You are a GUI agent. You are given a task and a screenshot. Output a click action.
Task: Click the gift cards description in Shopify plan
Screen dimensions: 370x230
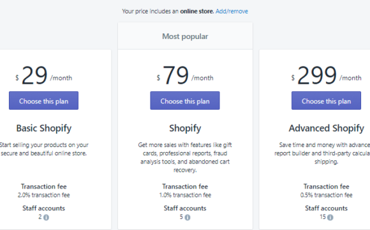coord(185,157)
